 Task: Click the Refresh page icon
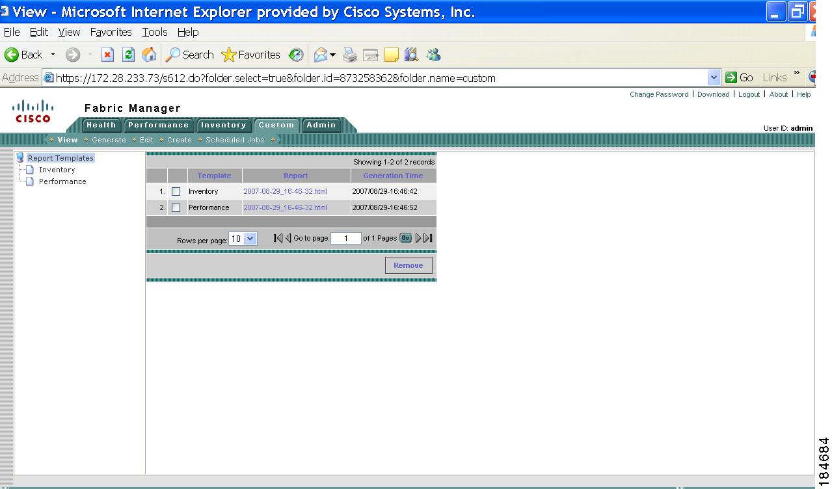click(129, 55)
